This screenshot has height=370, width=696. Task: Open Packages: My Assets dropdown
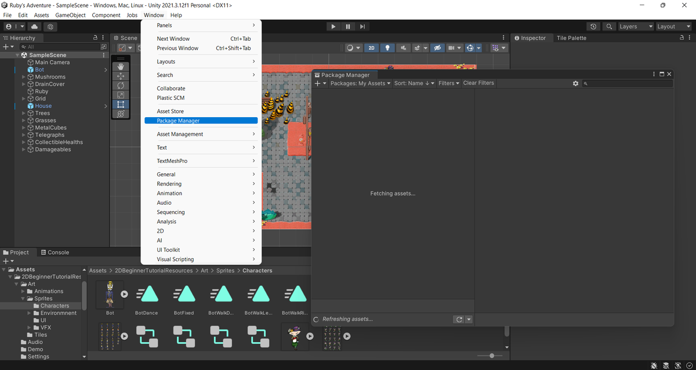point(360,84)
